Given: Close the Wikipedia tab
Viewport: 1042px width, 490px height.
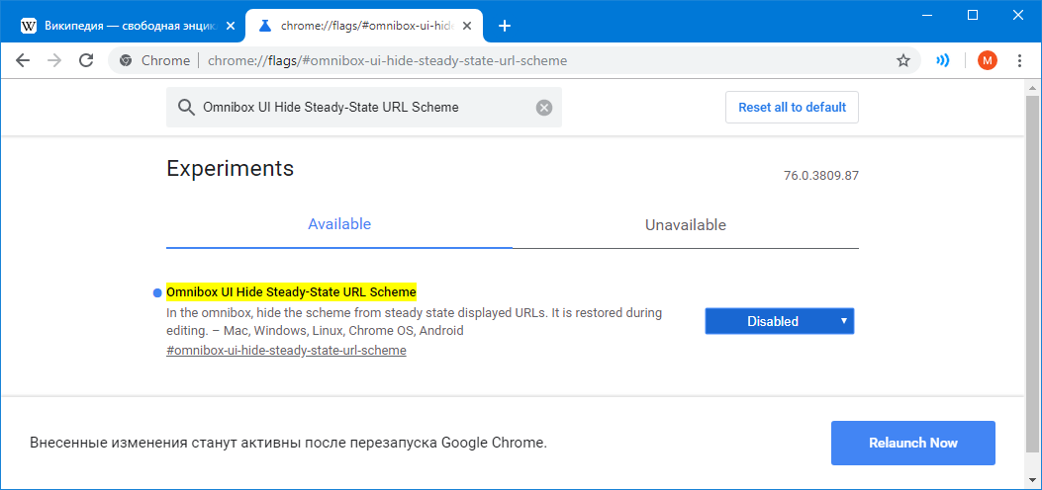Looking at the screenshot, I should coord(230,26).
